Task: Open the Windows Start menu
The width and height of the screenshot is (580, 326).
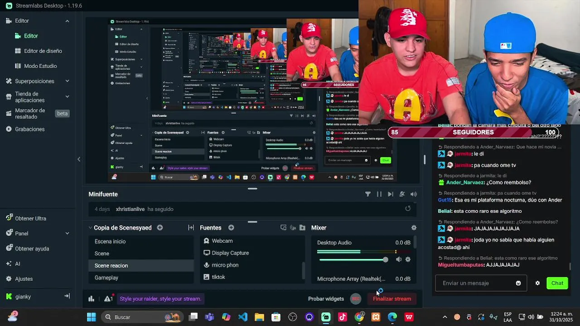Action: [92, 317]
